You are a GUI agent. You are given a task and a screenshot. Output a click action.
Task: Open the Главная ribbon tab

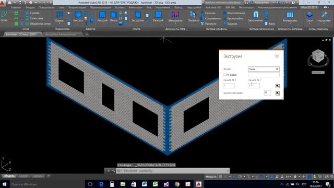(16, 7)
